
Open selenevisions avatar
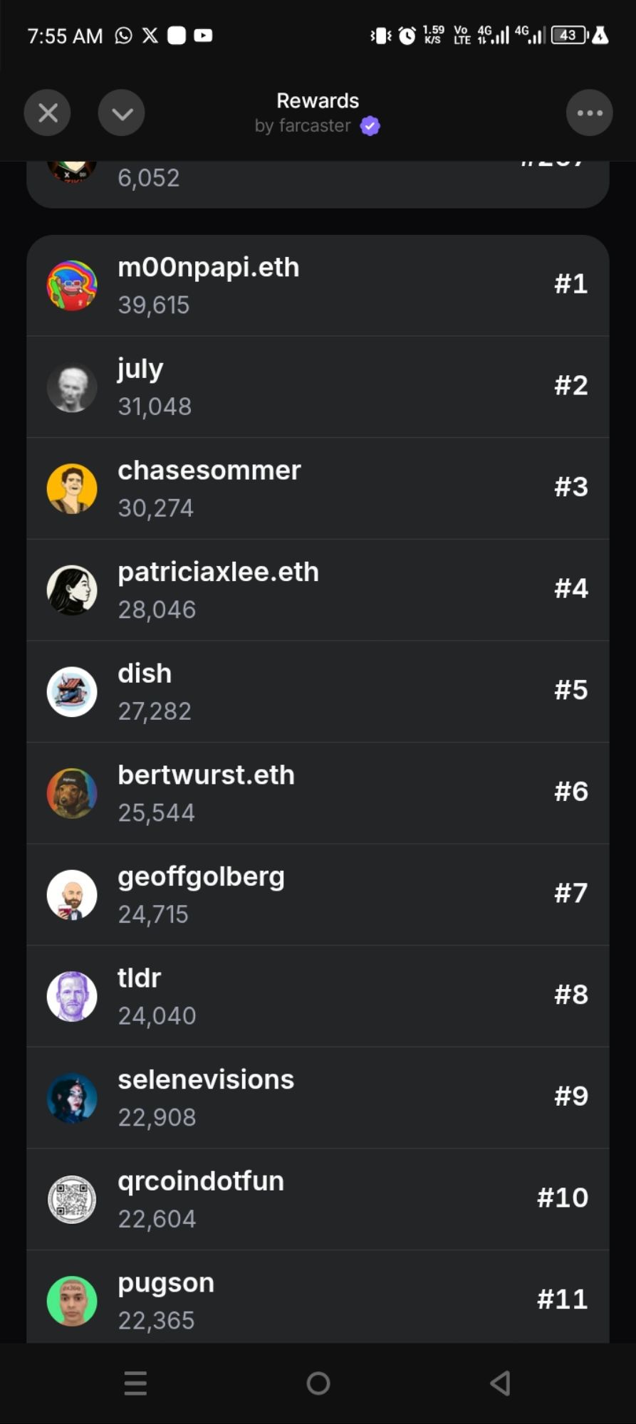[72, 1098]
